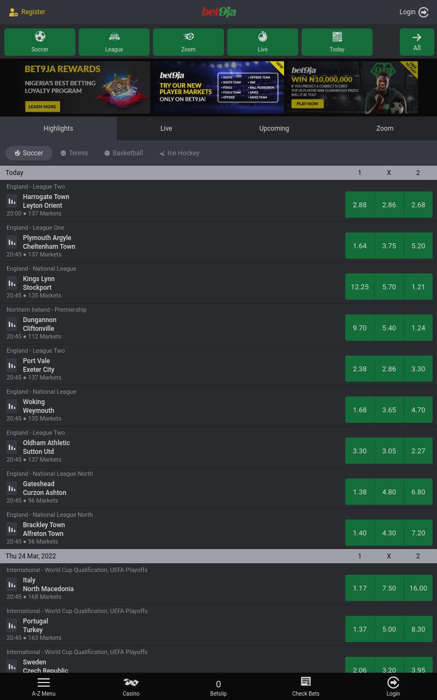This screenshot has width=437, height=700.
Task: Open the League quick link
Action: (114, 42)
